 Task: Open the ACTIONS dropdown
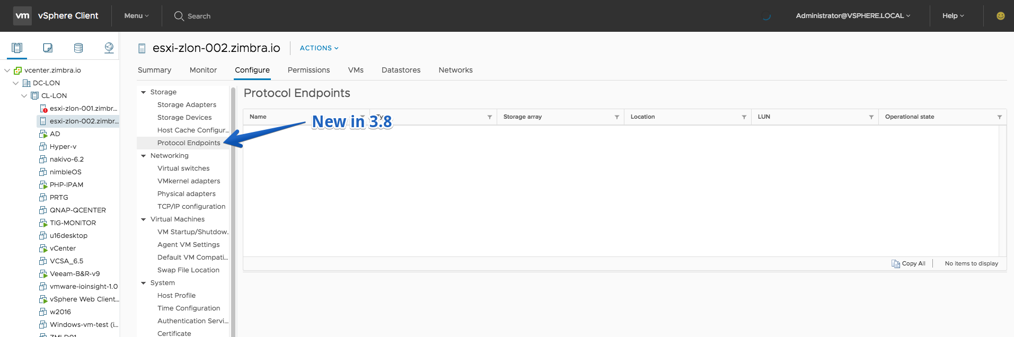pos(319,48)
